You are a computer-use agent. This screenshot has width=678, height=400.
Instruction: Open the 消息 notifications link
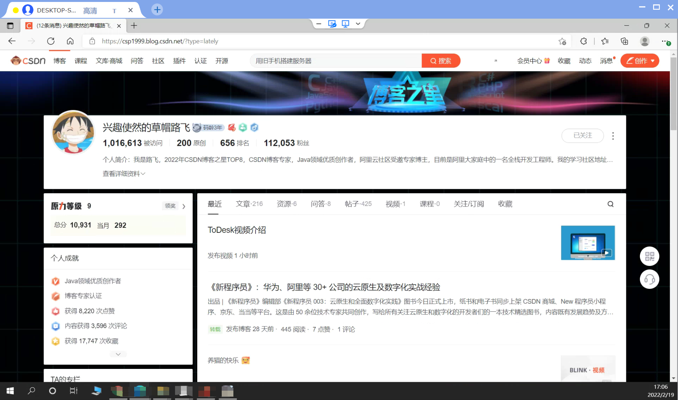[607, 61]
